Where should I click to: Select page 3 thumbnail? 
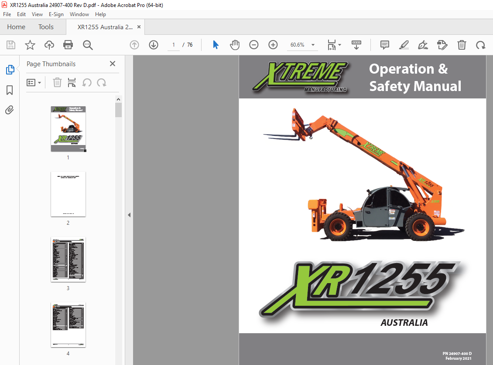(x=68, y=260)
